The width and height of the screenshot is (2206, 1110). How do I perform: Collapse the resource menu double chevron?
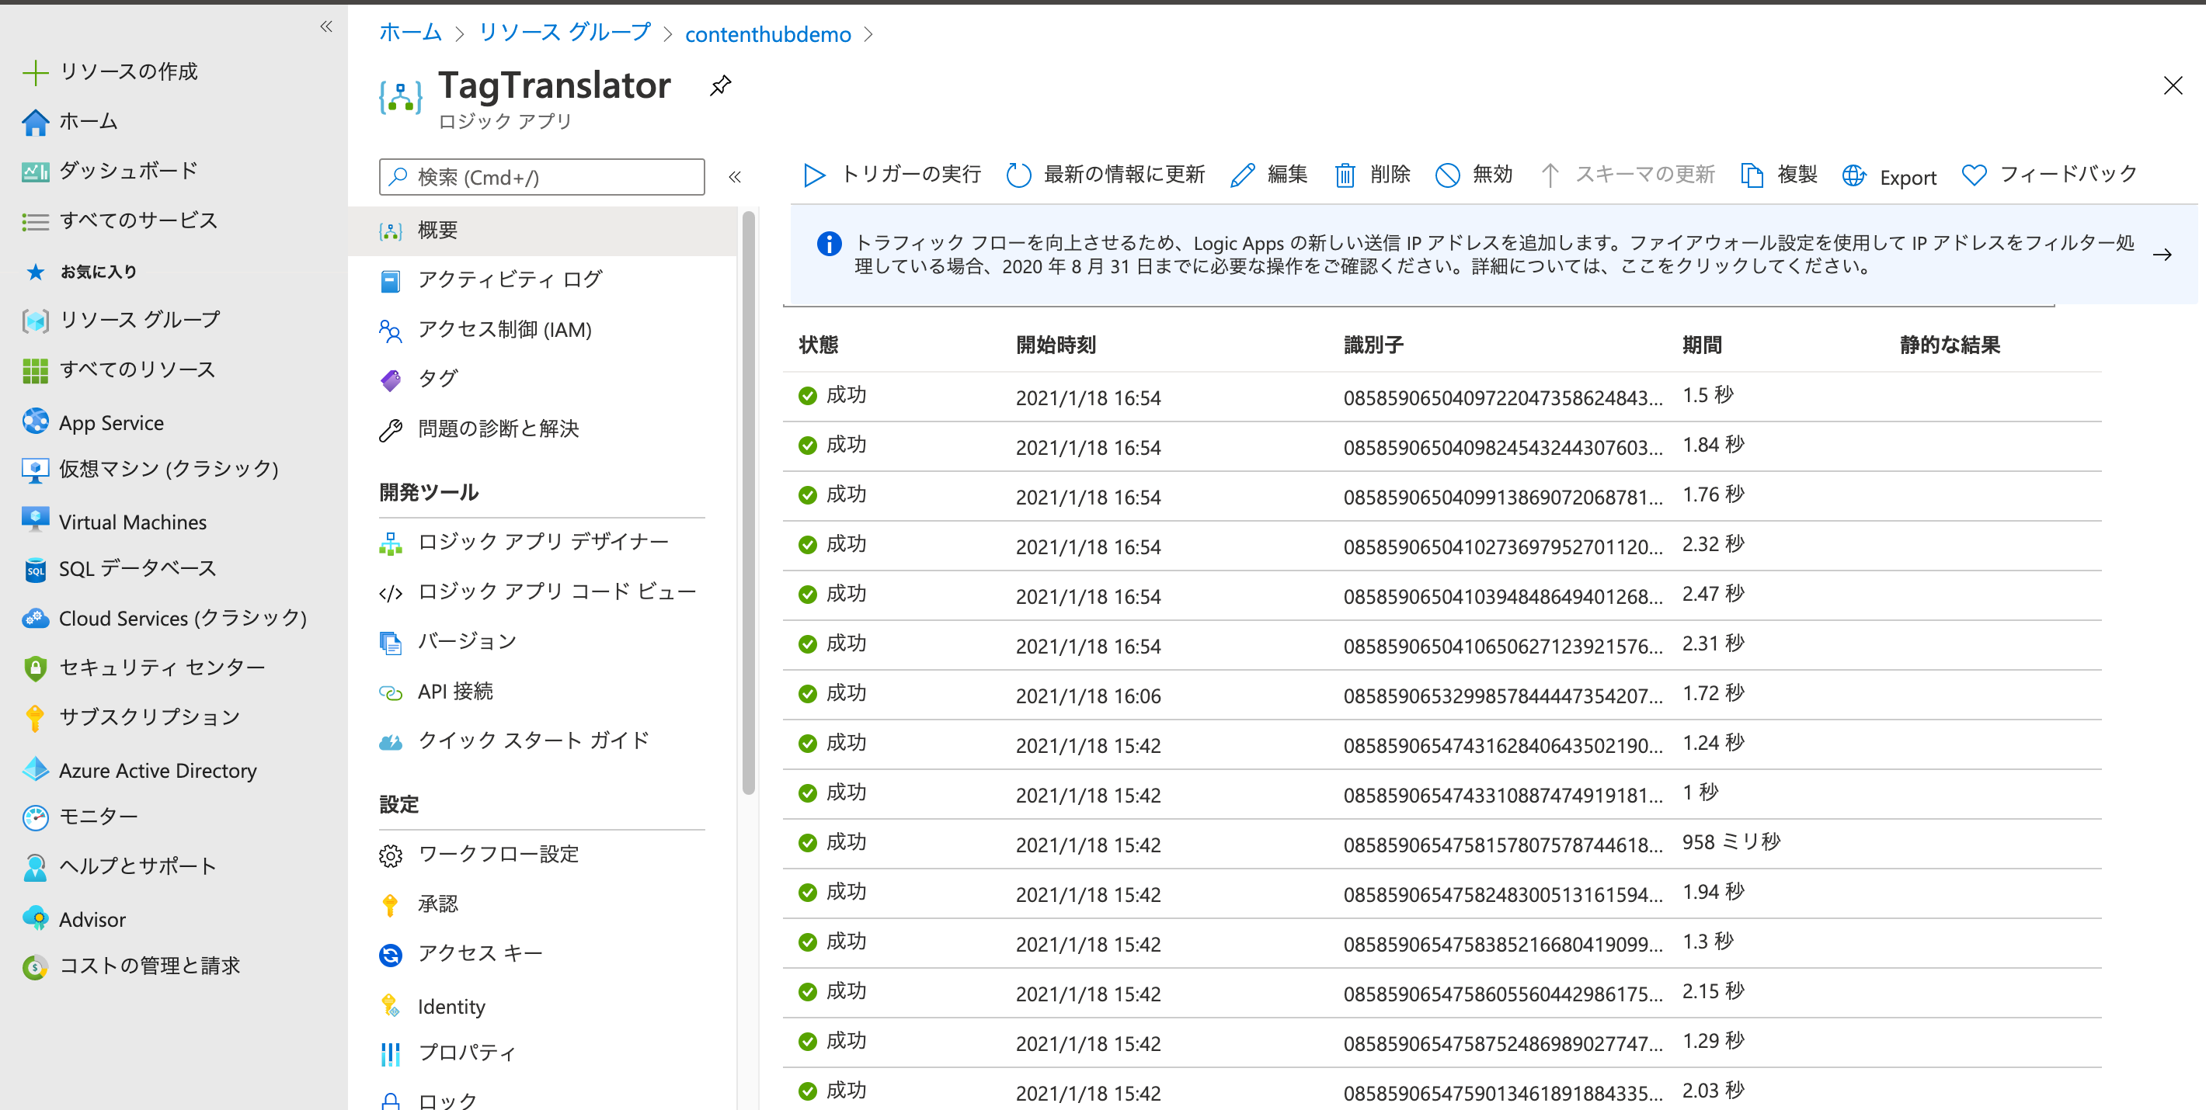point(735,177)
